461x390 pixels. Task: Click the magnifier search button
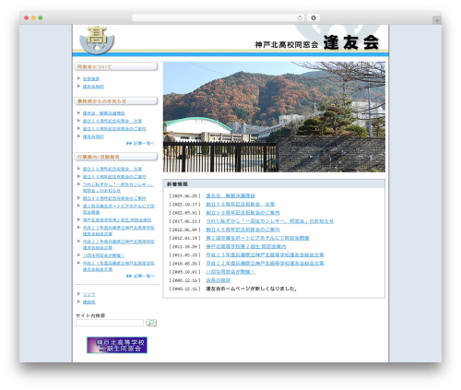click(151, 323)
